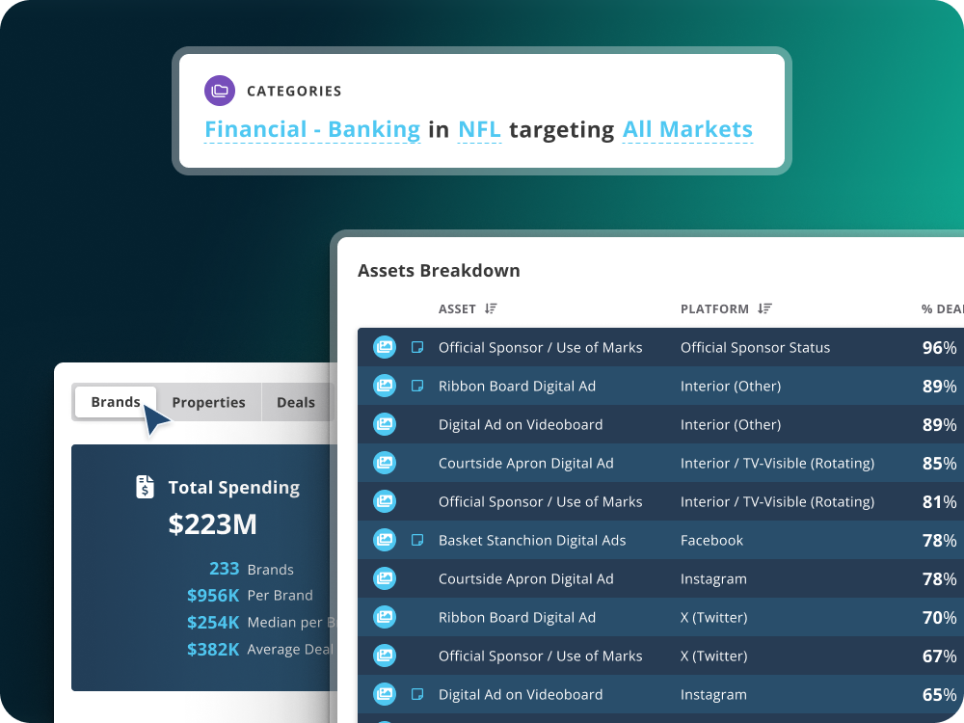Click the $382K Average Deal statistic
Viewport: 964px width, 723px height.
coord(260,649)
